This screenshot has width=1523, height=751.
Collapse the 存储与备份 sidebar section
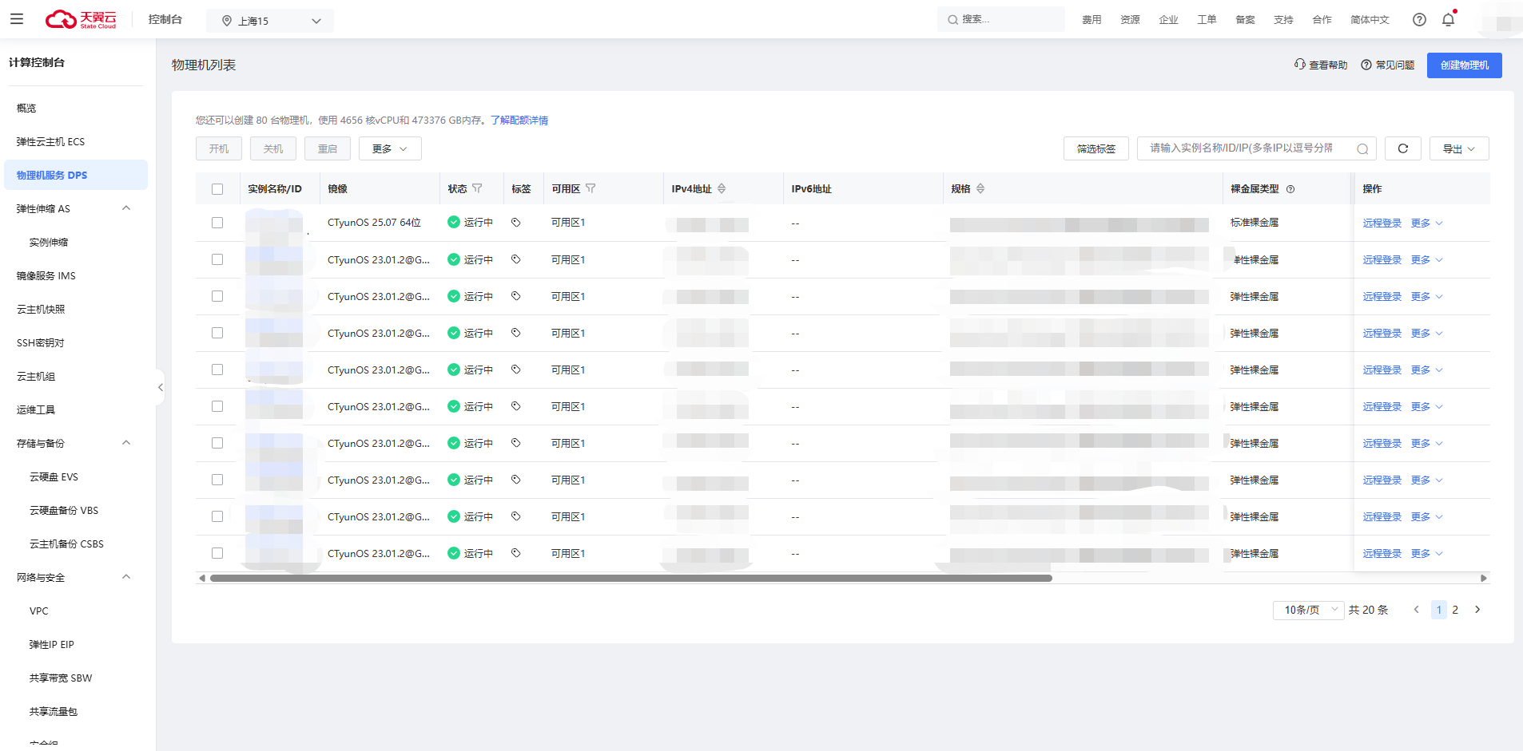point(126,443)
